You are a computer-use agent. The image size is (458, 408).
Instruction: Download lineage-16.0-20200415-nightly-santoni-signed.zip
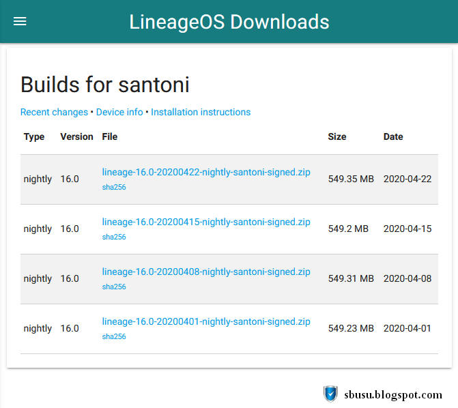(x=206, y=222)
